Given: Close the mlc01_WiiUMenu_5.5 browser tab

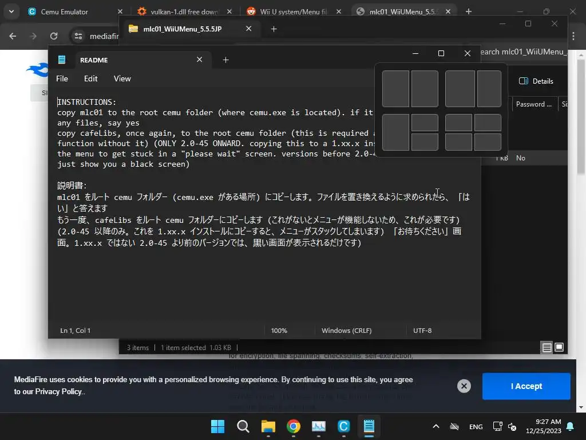Looking at the screenshot, I should point(448,11).
